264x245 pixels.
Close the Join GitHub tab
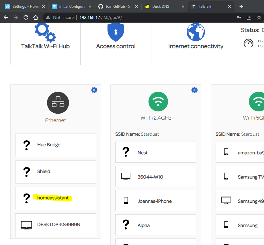[136, 7]
